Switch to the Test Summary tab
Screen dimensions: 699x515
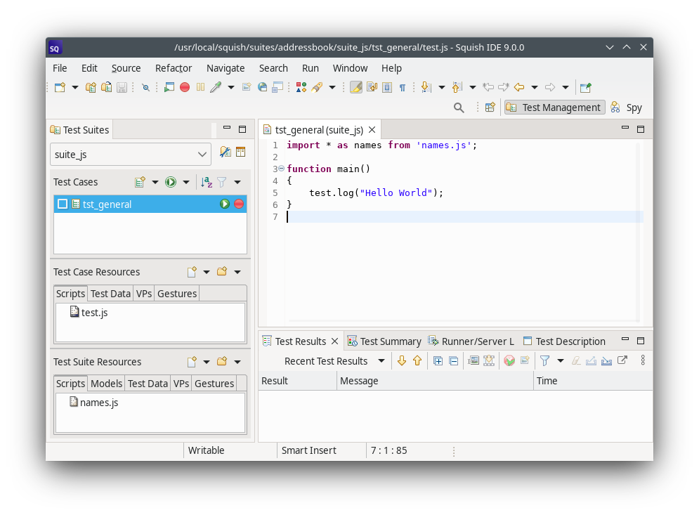click(384, 341)
